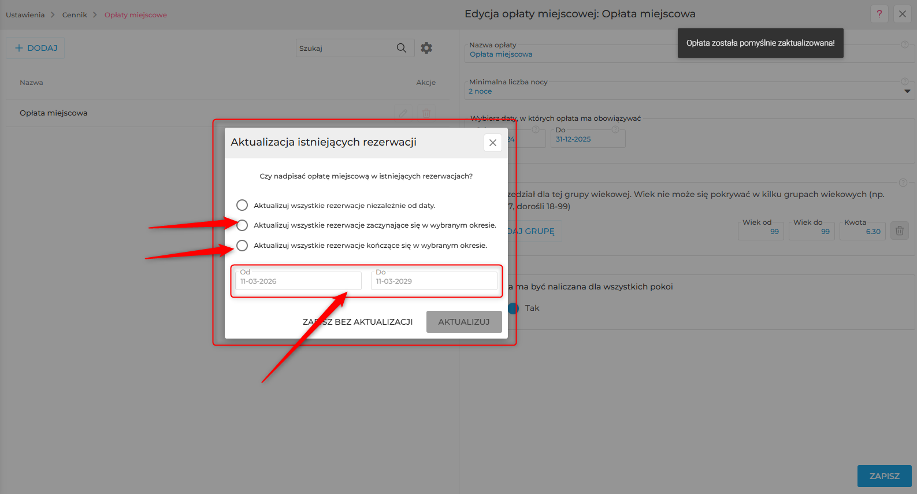Click the help question mark icon
The image size is (917, 494).
(x=879, y=14)
